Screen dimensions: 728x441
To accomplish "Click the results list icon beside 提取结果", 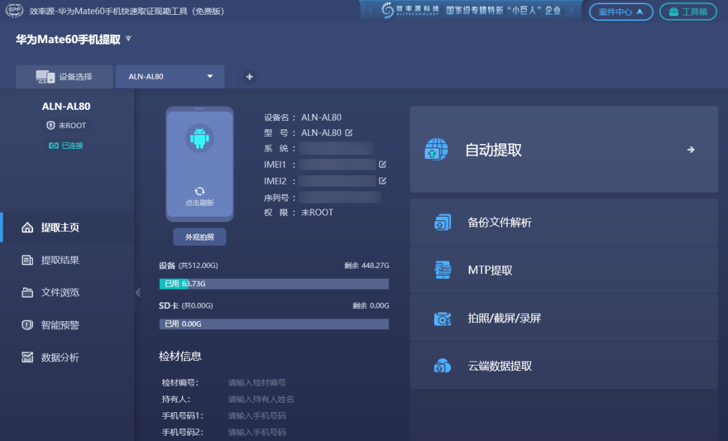I will pos(28,260).
